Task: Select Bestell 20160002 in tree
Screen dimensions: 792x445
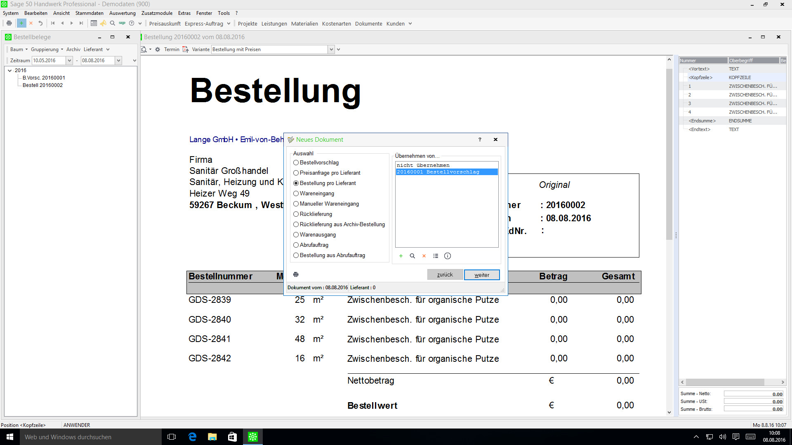Action: [x=43, y=85]
